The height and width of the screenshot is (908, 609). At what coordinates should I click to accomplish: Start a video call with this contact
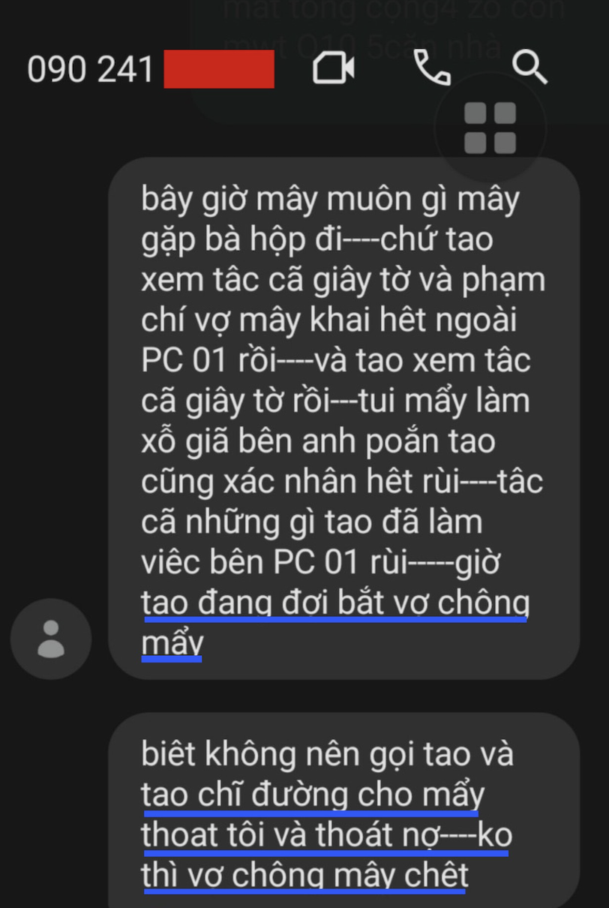[x=334, y=69]
